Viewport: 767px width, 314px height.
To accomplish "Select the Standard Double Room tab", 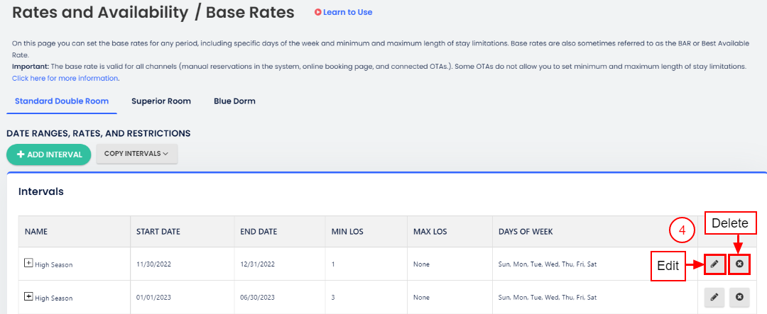I will click(62, 101).
